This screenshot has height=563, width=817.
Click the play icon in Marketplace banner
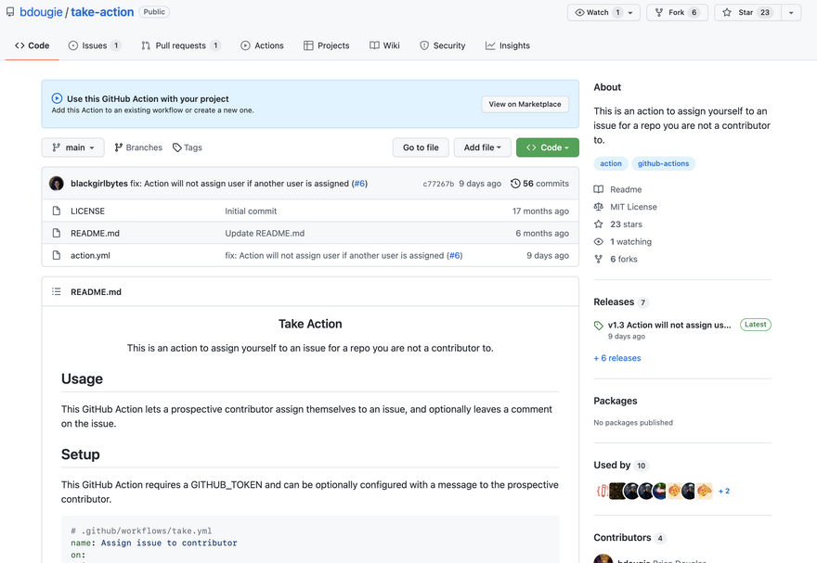57,98
